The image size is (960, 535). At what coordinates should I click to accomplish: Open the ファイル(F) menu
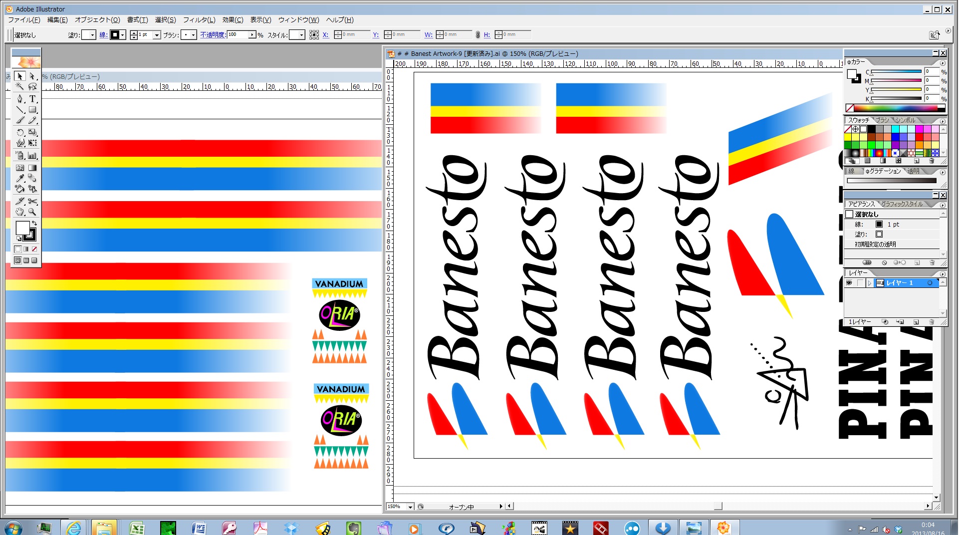click(24, 20)
